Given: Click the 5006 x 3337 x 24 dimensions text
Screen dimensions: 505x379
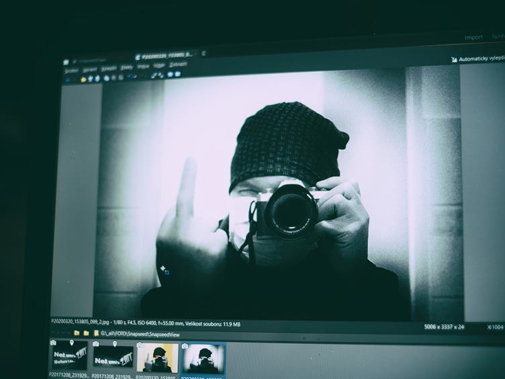Looking at the screenshot, I should 444,327.
